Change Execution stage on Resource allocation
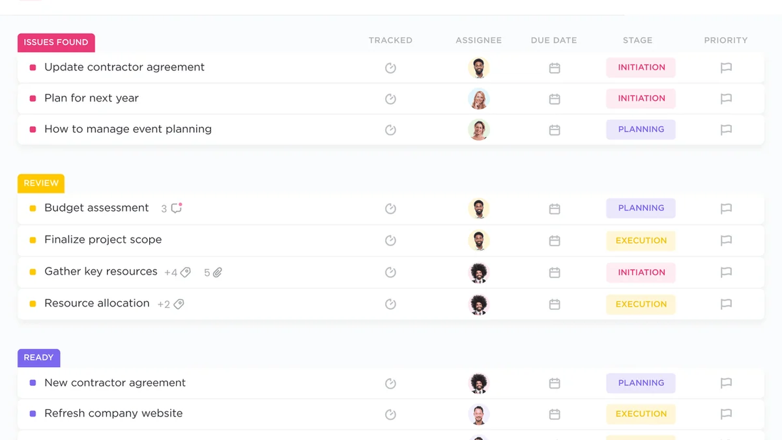The image size is (782, 440). (x=641, y=304)
